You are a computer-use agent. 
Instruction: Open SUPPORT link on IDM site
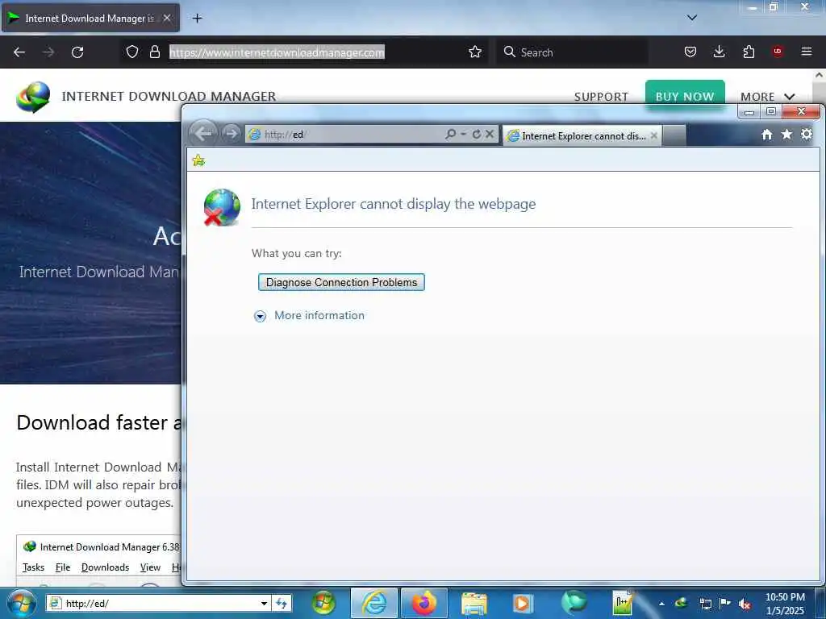pos(601,97)
